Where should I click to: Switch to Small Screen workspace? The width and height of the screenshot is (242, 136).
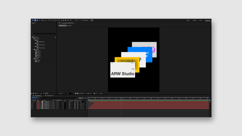[208, 20]
